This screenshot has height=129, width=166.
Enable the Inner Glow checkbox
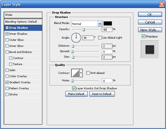pos(7,46)
